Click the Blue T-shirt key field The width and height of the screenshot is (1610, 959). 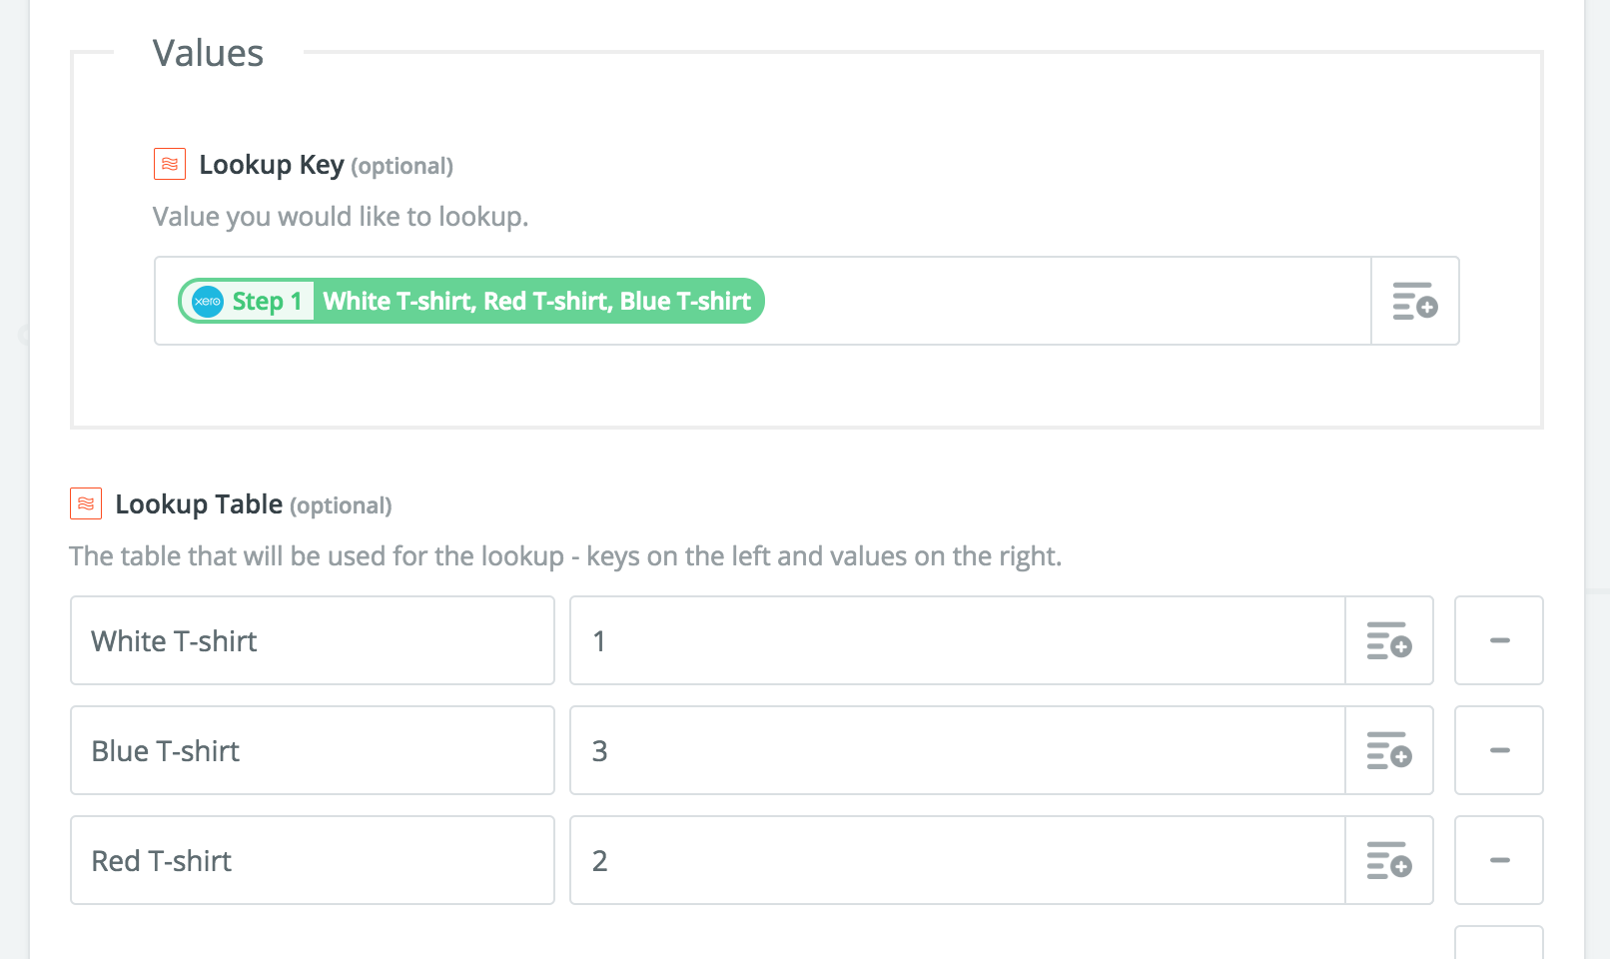pyautogui.click(x=313, y=750)
